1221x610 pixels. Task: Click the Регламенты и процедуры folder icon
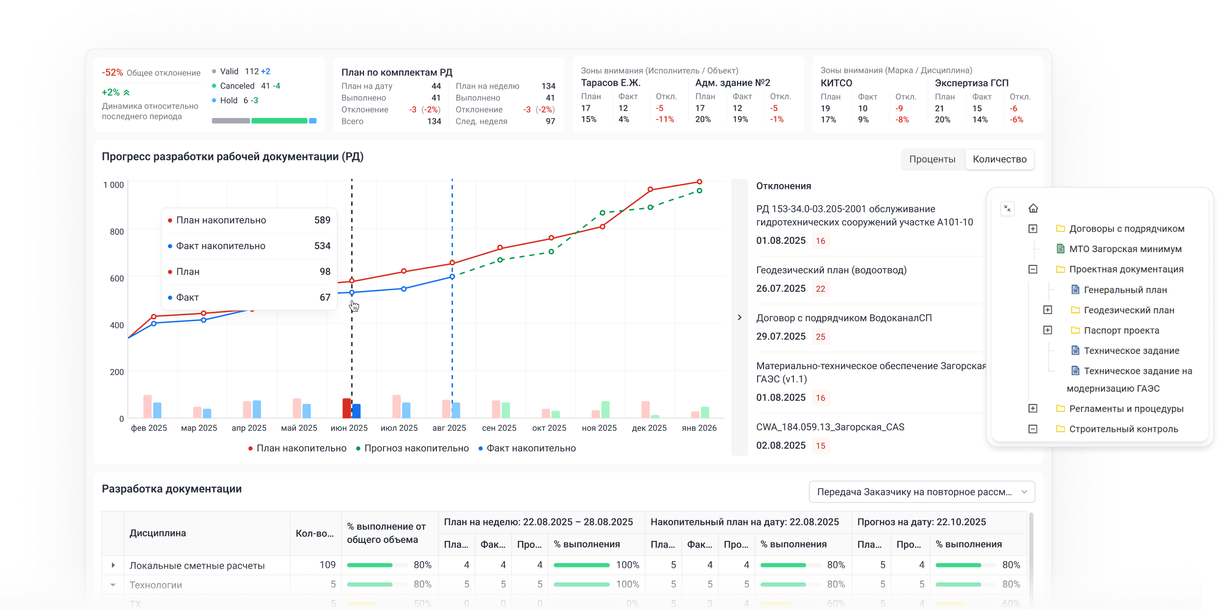point(1060,409)
